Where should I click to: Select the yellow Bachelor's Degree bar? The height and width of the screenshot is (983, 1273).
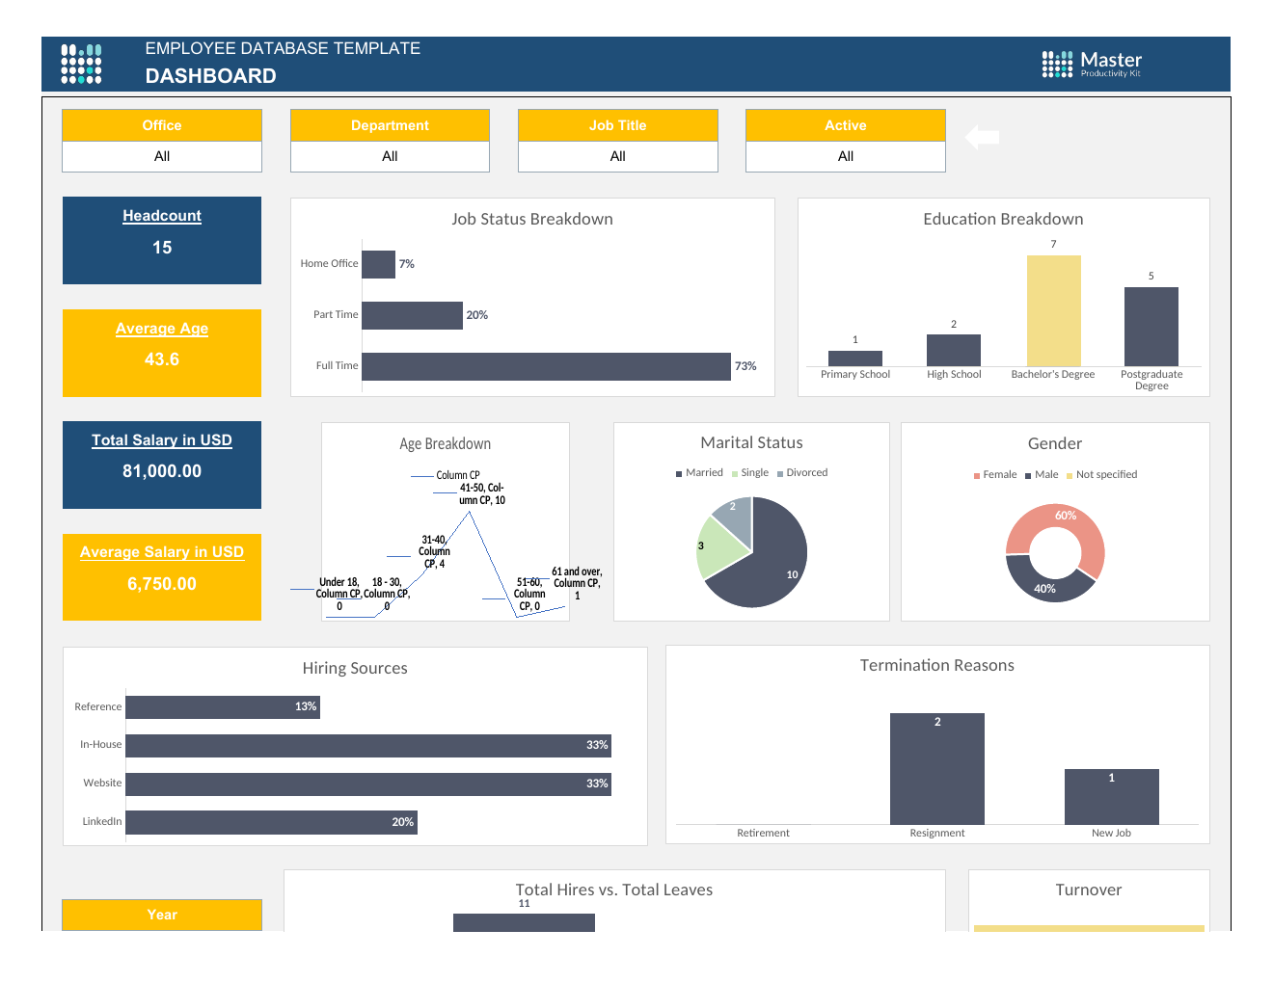(x=1053, y=310)
